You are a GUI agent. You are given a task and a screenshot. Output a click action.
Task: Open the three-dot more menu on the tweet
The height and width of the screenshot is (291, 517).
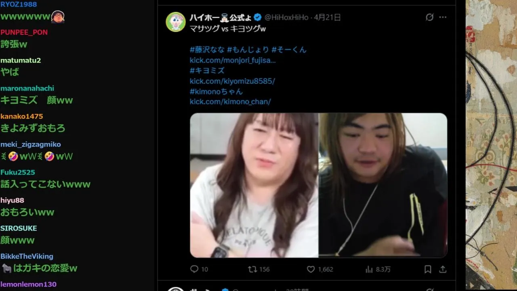[443, 17]
